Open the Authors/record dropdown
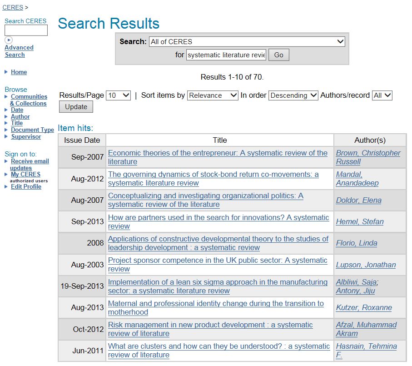Viewport: 412px width, 366px height. [x=382, y=95]
